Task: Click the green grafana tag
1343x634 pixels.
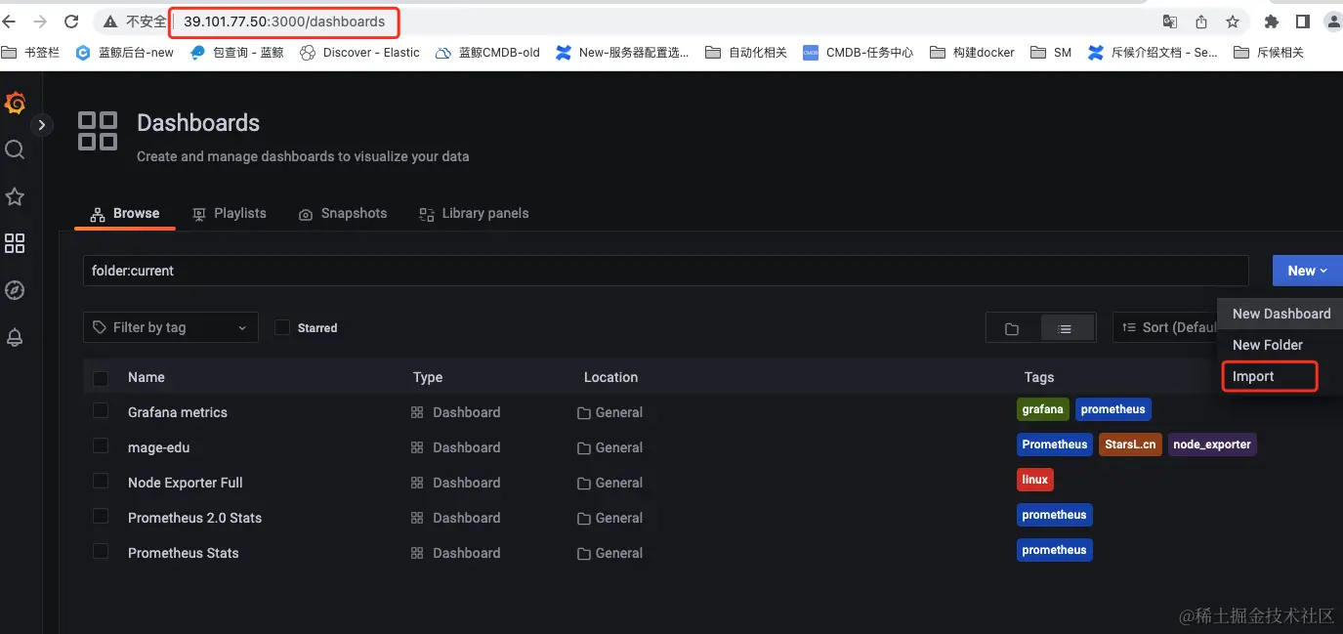Action: point(1043,409)
